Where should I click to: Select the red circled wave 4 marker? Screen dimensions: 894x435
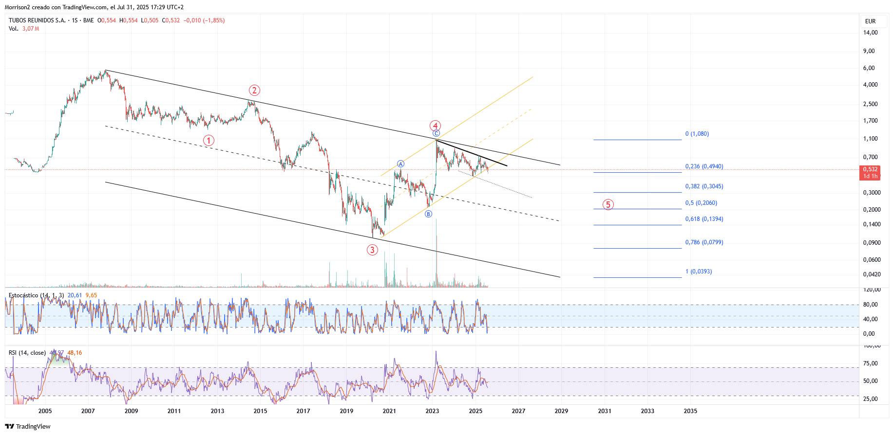tap(436, 126)
